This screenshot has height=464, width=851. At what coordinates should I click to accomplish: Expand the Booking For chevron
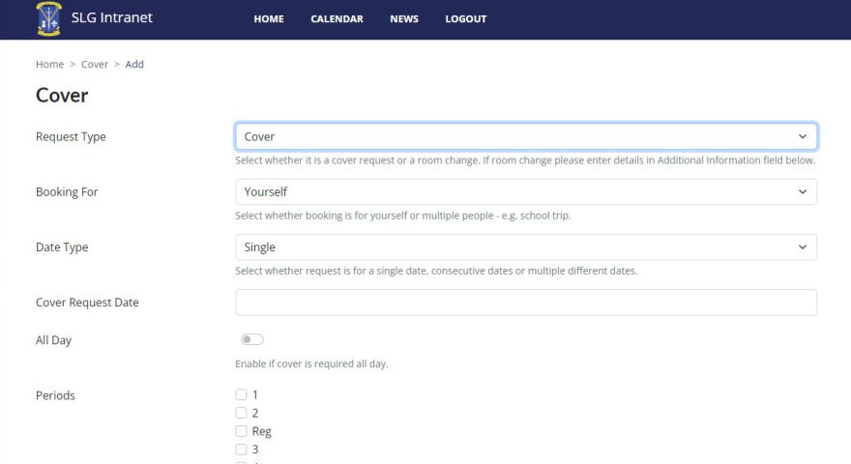point(802,192)
